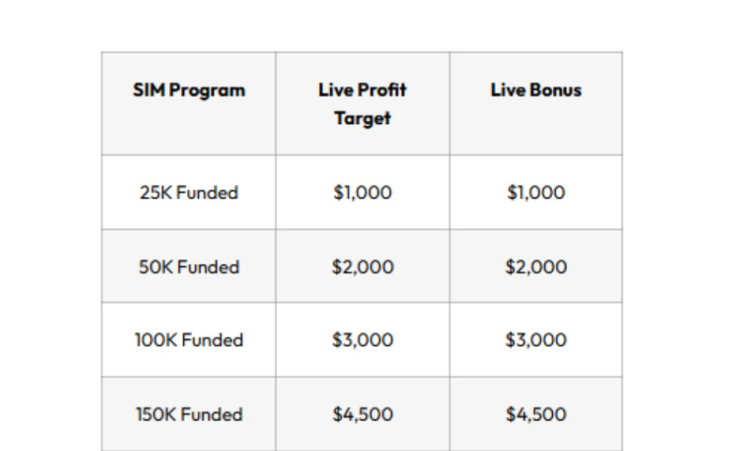
Task: Click the word "Program" in the header
Action: pyautogui.click(x=207, y=91)
